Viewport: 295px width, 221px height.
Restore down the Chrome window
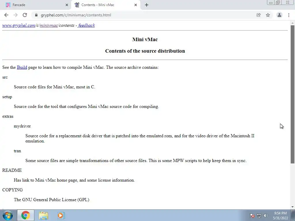[x=278, y=3]
